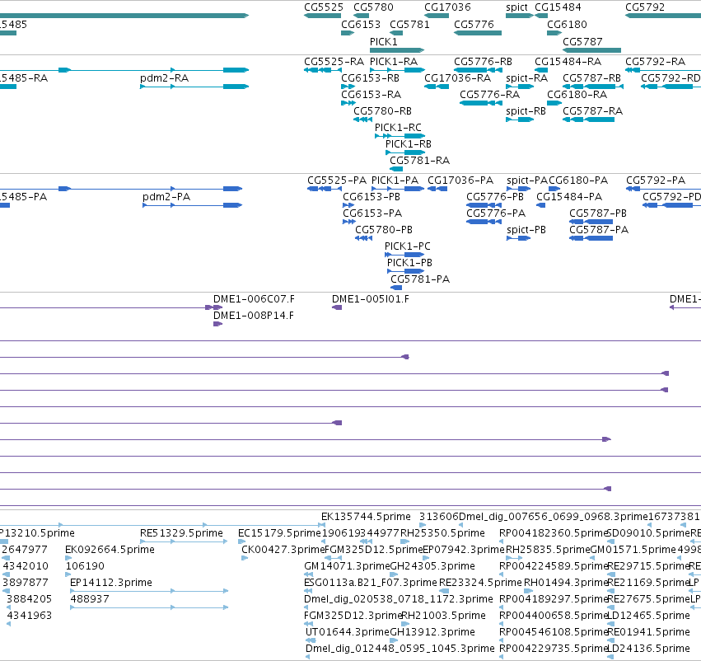
Task: Select the CG5780 gene label
Action: pyautogui.click(x=373, y=7)
